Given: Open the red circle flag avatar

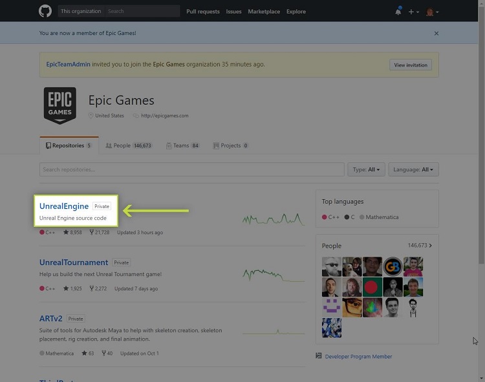Looking at the screenshot, I should point(372,287).
